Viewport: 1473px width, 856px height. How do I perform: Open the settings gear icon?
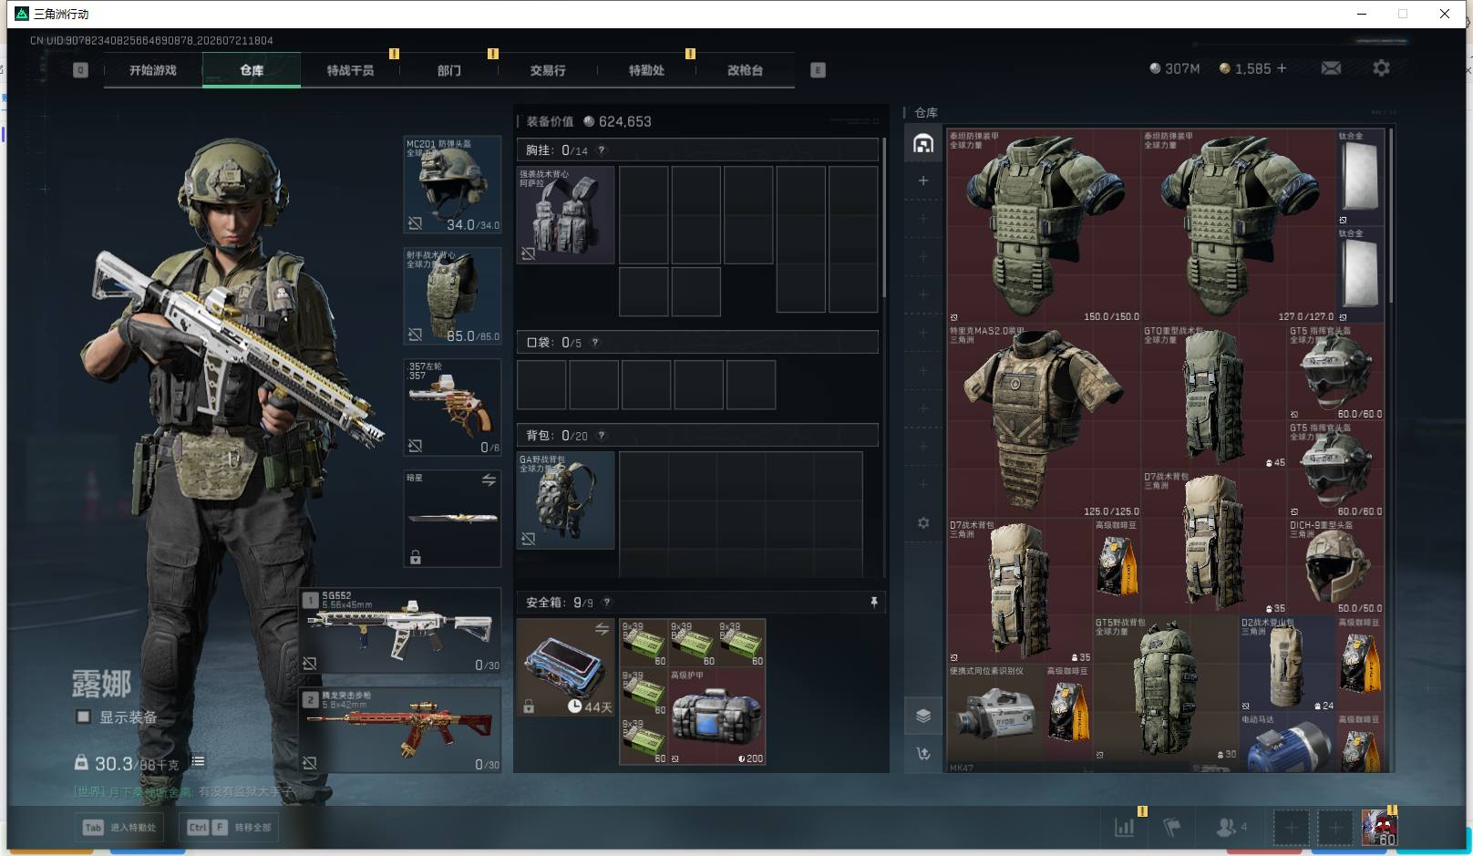1381,68
